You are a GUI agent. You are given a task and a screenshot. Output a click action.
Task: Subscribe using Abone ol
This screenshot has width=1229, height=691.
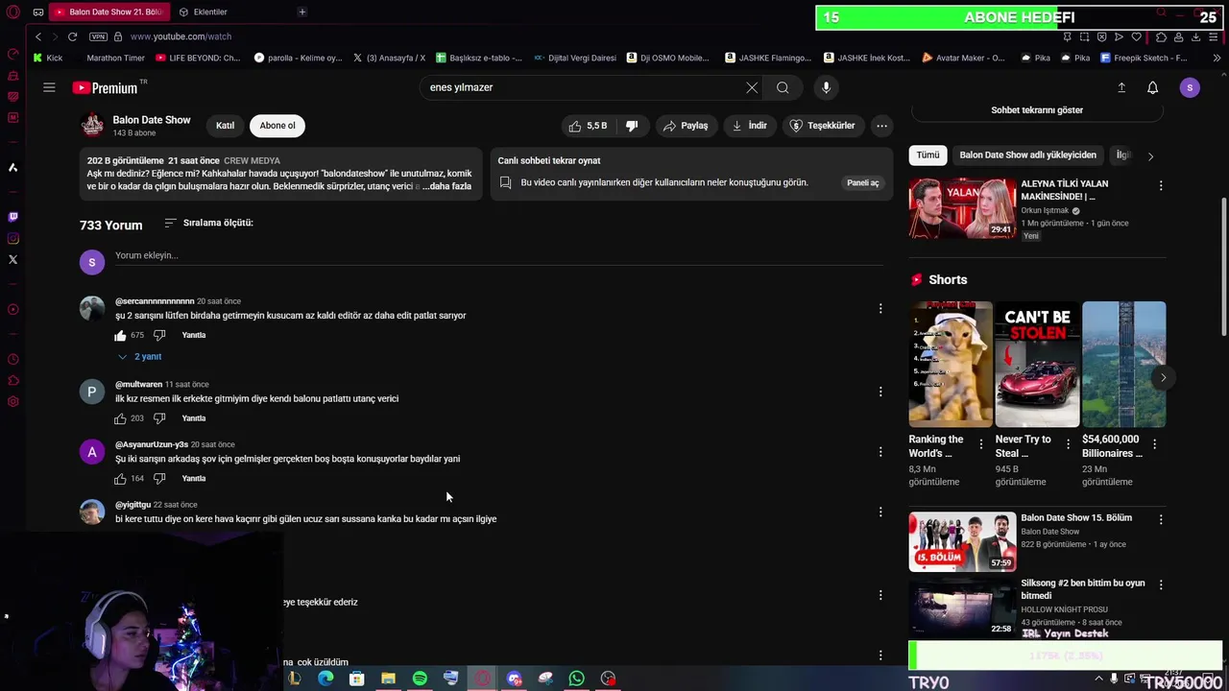point(277,126)
